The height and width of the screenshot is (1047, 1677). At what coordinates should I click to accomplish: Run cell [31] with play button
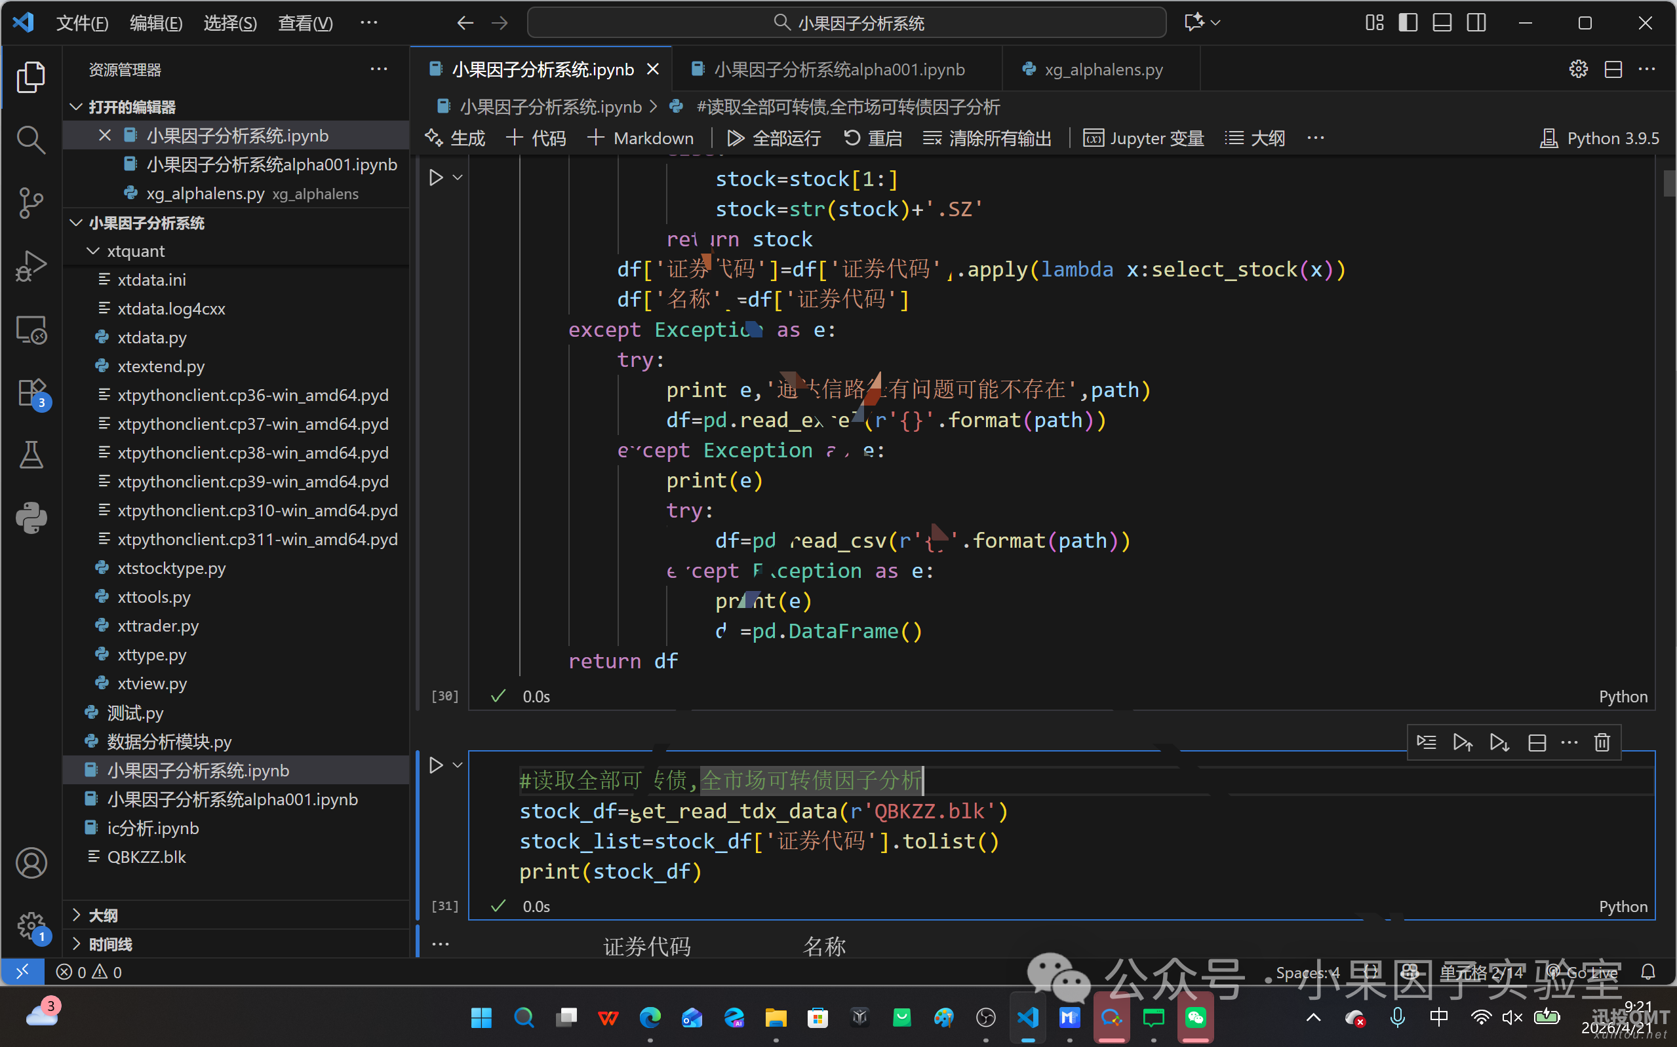tap(436, 765)
